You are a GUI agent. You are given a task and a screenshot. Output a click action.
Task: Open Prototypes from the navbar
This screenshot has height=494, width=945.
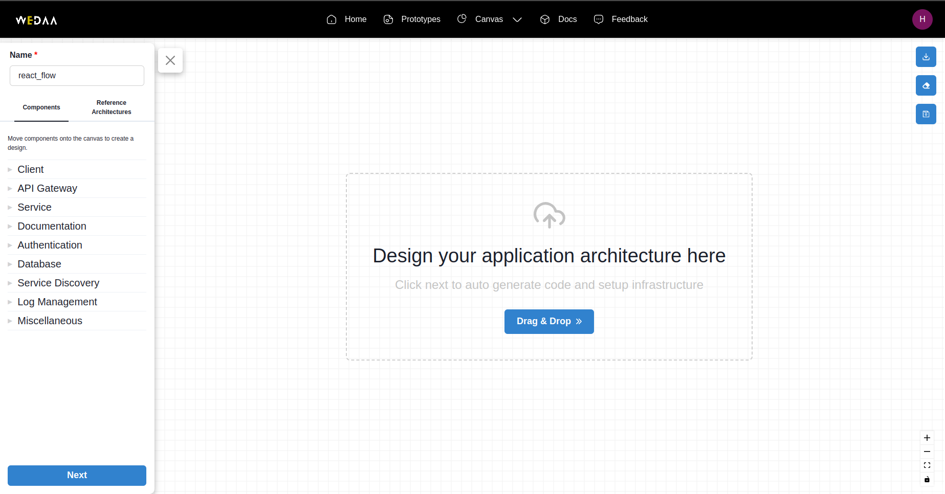pyautogui.click(x=421, y=19)
